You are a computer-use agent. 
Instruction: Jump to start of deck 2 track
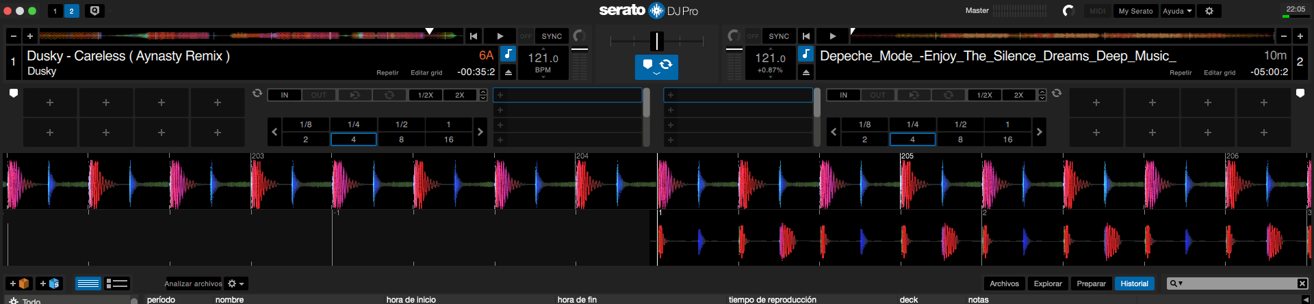click(x=806, y=36)
